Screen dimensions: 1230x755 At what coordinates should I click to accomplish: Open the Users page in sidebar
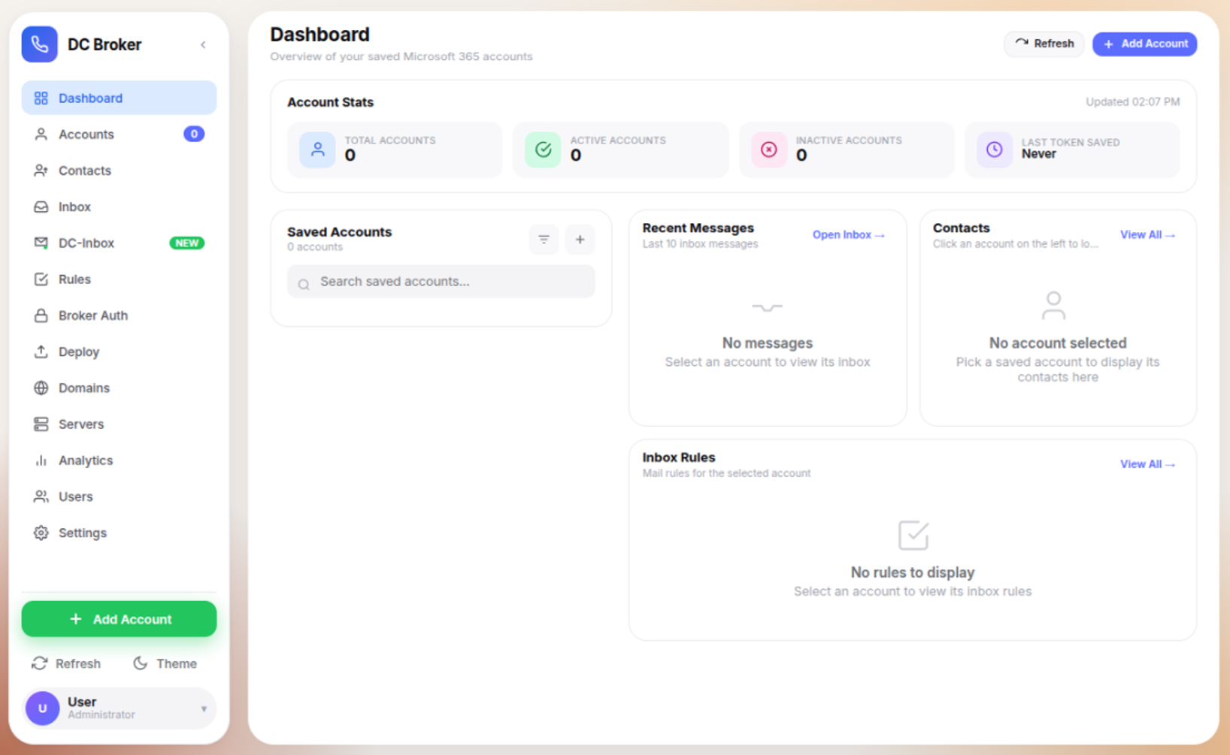coord(119,497)
